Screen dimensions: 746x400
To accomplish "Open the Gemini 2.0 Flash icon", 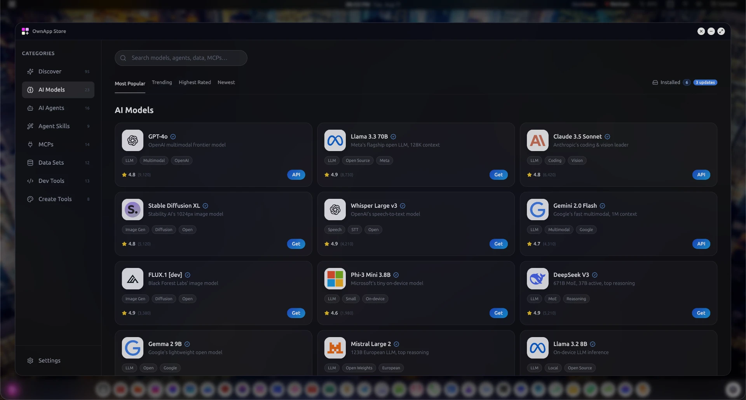I will pyautogui.click(x=537, y=209).
